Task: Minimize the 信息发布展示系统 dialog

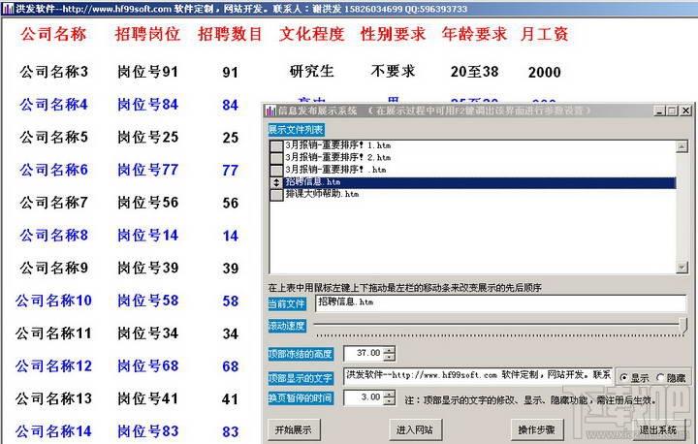Action: pos(660,111)
